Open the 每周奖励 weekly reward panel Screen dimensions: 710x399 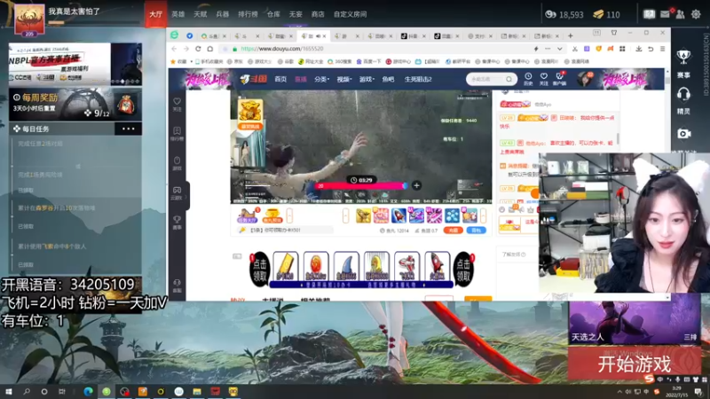coord(75,105)
